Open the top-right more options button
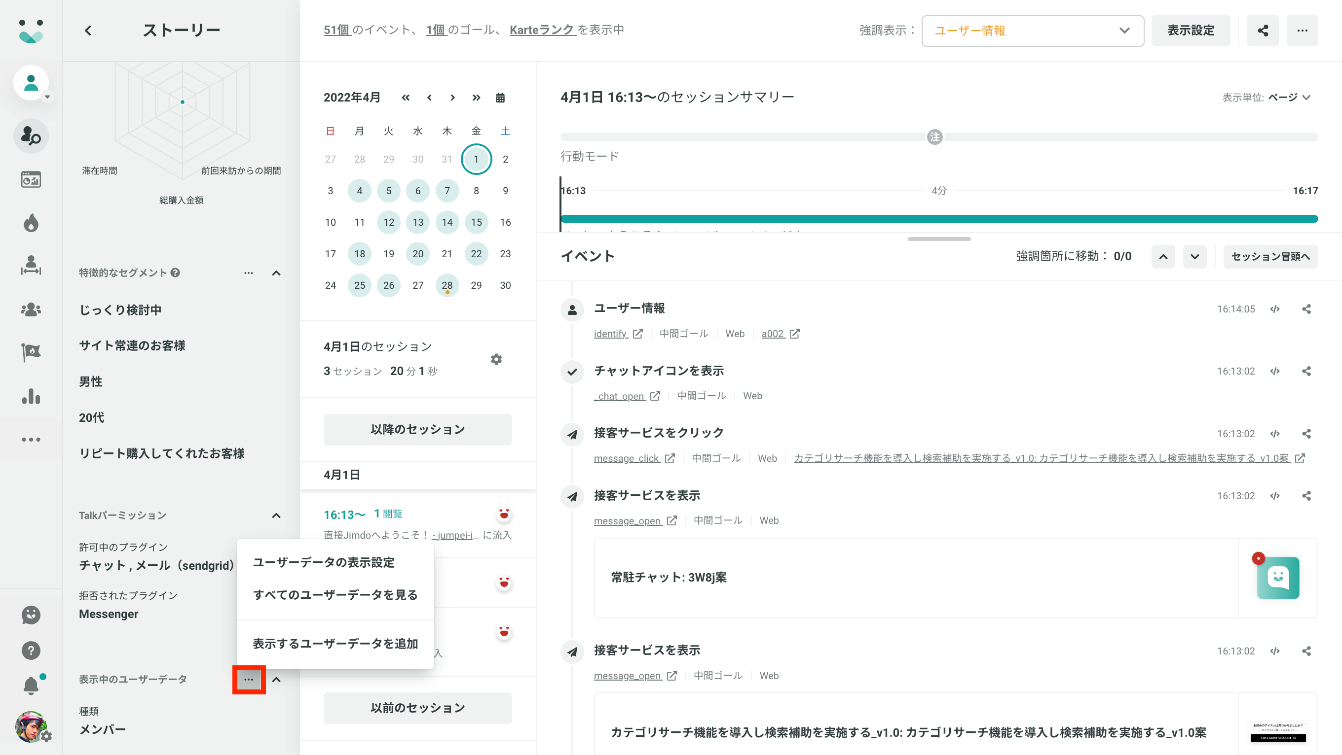The height and width of the screenshot is (755, 1342). tap(1303, 31)
